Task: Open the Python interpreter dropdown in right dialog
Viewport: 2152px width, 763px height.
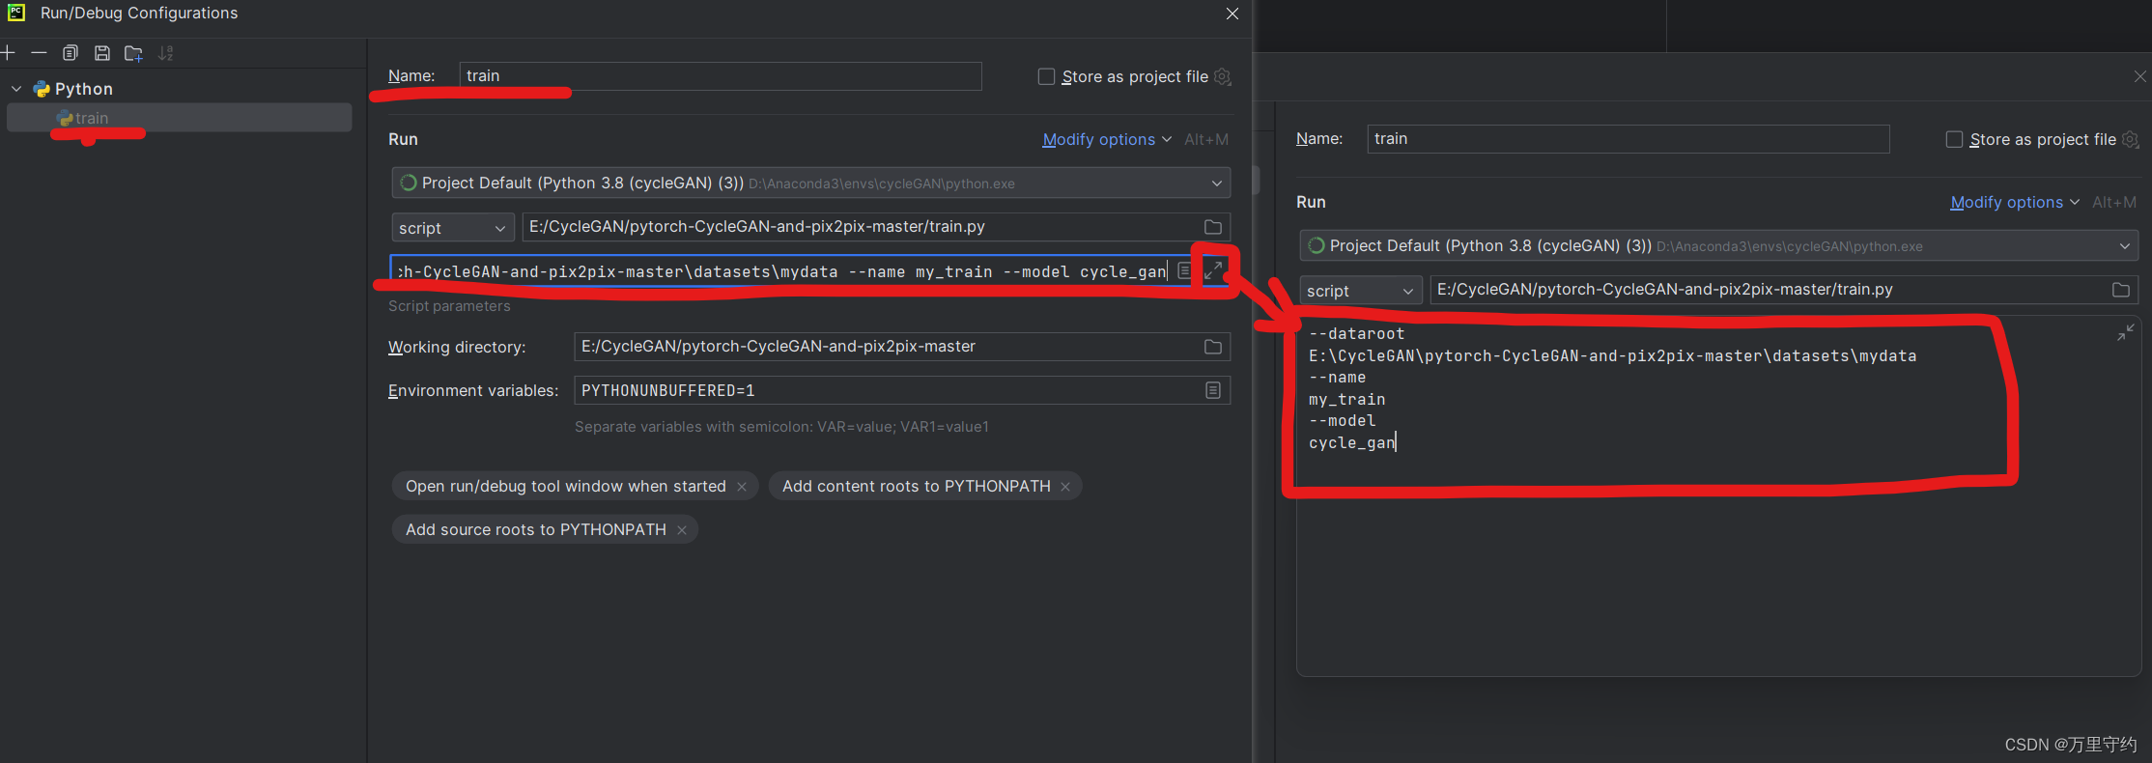Action: tap(1718, 245)
